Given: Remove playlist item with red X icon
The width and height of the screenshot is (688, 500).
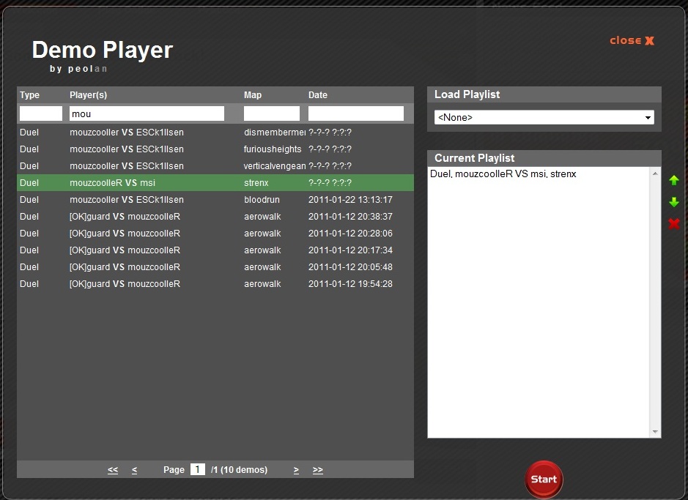Looking at the screenshot, I should point(674,223).
